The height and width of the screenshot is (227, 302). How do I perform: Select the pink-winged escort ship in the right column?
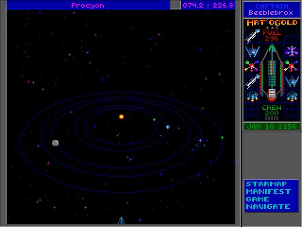click(292, 51)
